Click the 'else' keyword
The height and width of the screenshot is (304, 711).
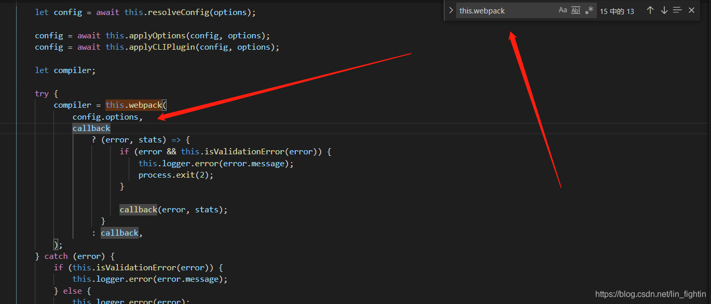click(x=73, y=291)
